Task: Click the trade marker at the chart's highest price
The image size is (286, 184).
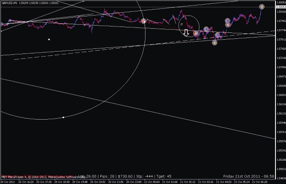Action: (x=262, y=7)
